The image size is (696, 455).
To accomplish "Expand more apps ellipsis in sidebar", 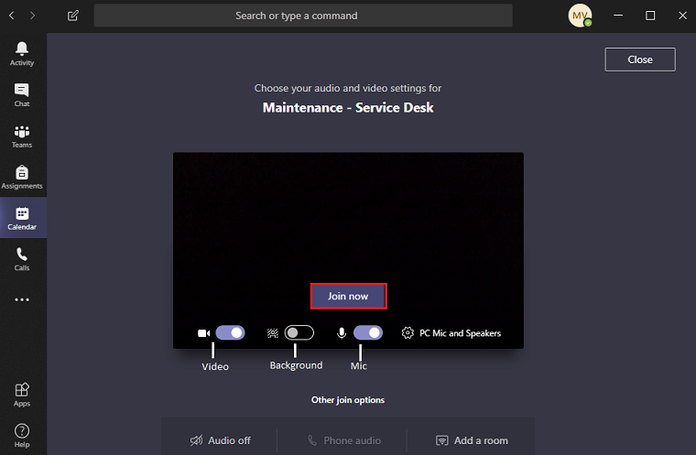I will tap(22, 299).
